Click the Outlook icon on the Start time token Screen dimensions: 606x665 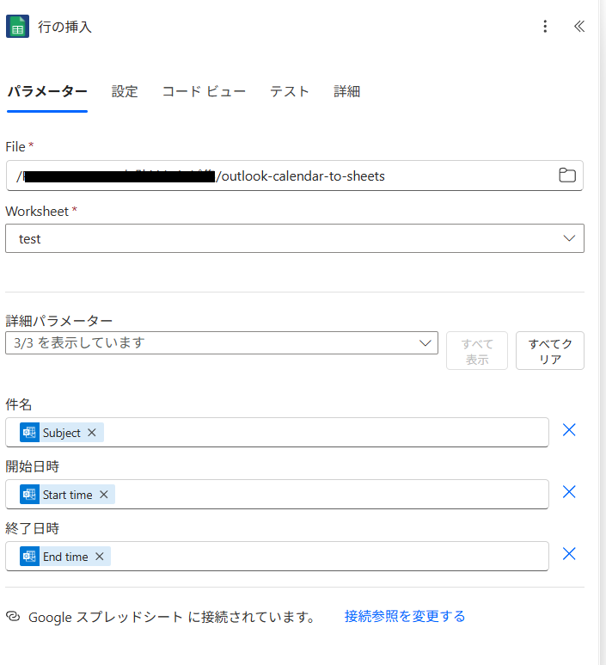pyautogui.click(x=30, y=495)
